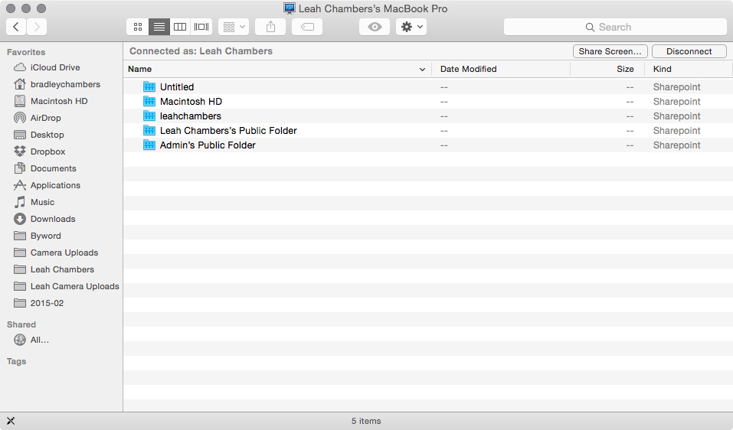This screenshot has width=733, height=430.
Task: Click the Name column sort arrow
Action: [422, 69]
